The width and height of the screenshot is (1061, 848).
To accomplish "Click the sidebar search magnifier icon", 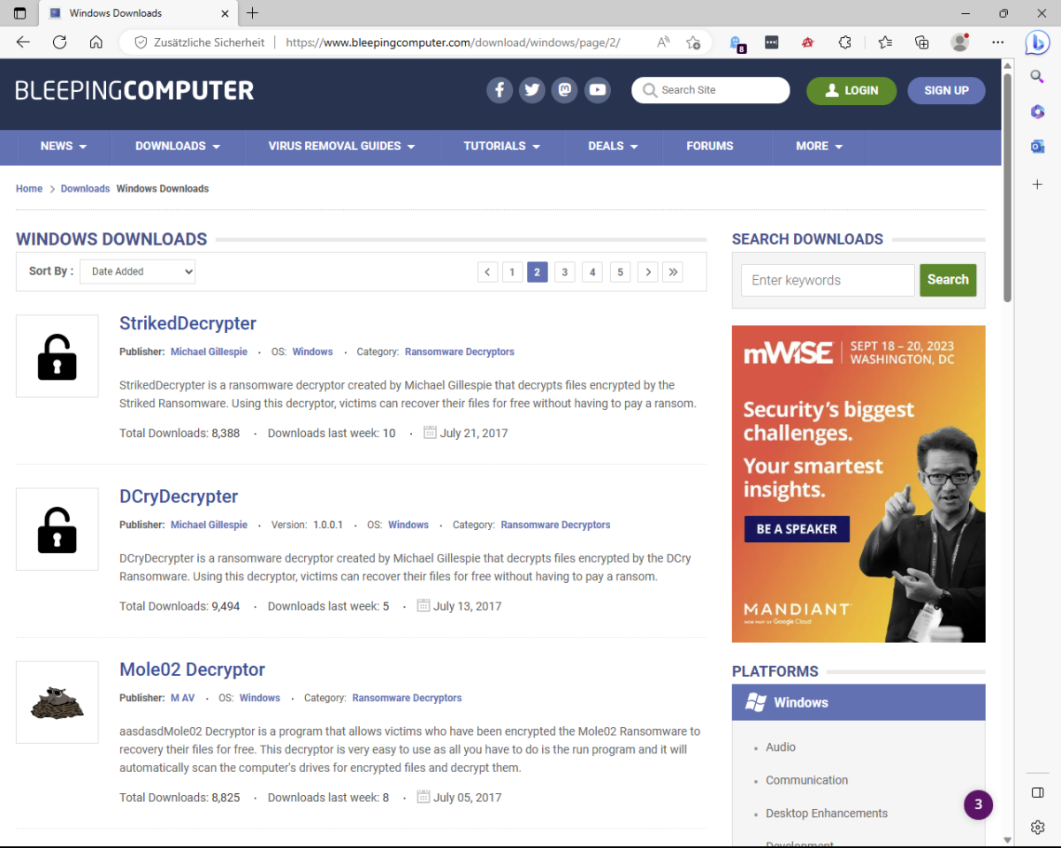I will (1038, 77).
